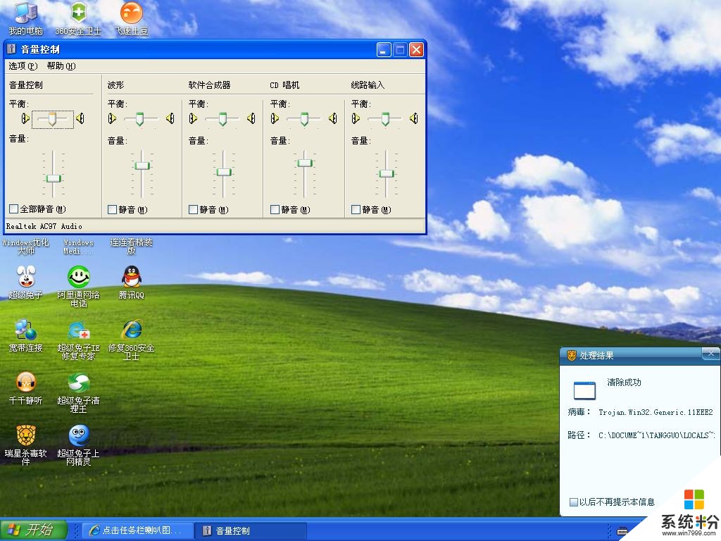
Task: Check 以后不再提示本信息 box
Action: point(574,502)
